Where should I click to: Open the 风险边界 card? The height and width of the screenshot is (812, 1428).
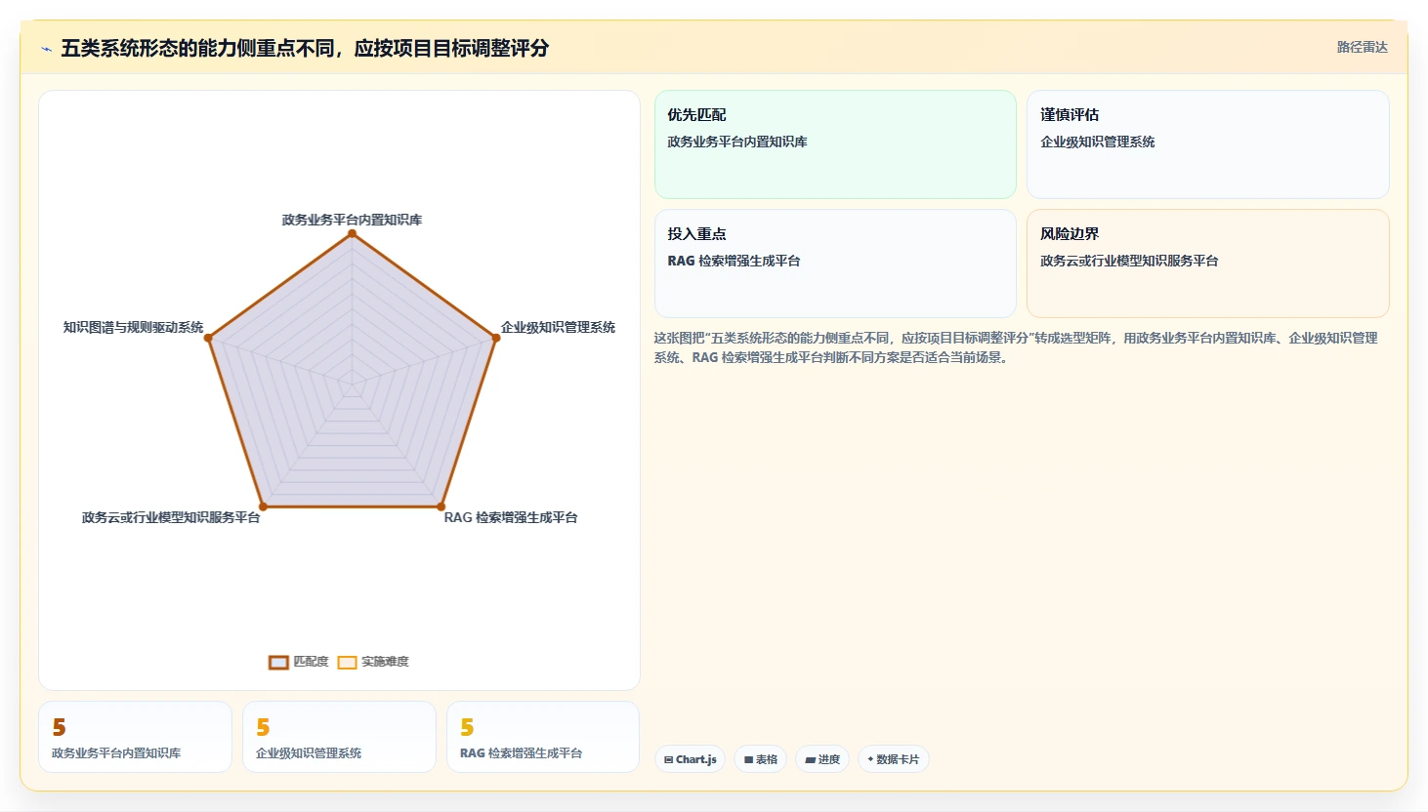click(x=1207, y=264)
